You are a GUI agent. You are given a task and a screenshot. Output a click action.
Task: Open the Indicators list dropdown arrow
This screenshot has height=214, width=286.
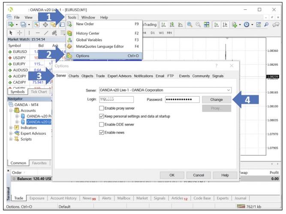[240, 24]
